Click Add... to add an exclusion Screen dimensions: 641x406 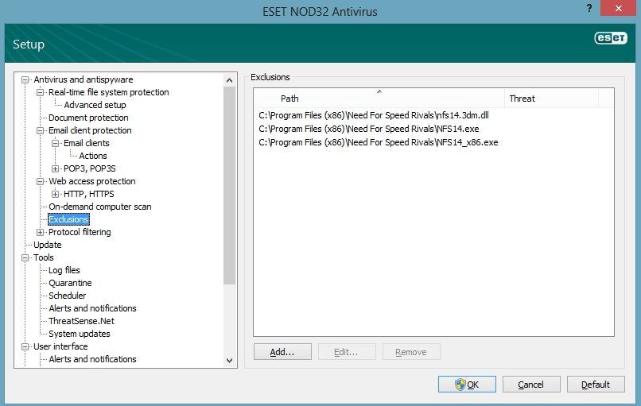tap(282, 352)
